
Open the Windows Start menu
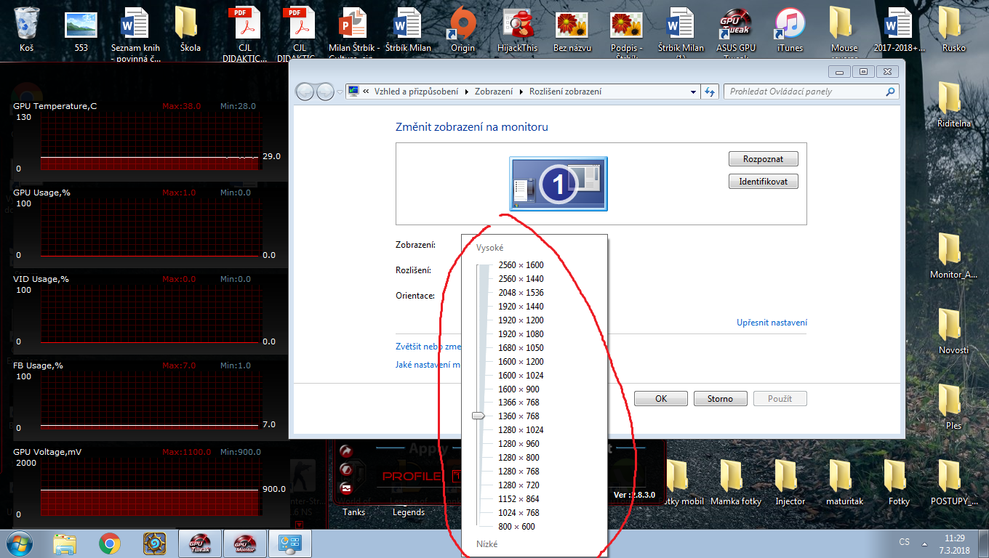20,543
